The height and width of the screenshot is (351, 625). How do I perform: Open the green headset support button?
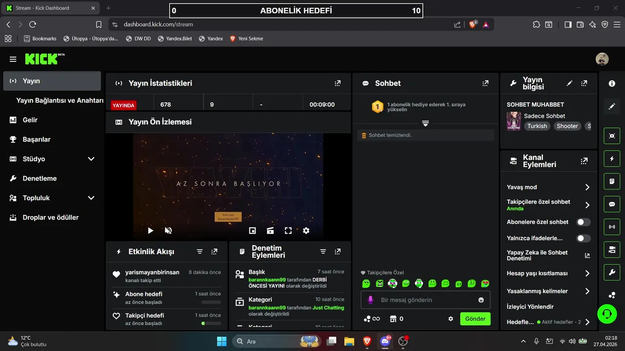click(x=607, y=313)
